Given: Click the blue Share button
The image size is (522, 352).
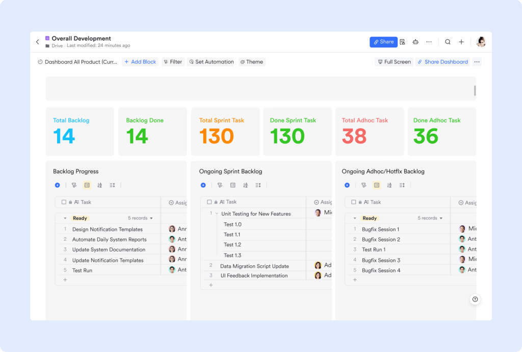Looking at the screenshot, I should [383, 42].
